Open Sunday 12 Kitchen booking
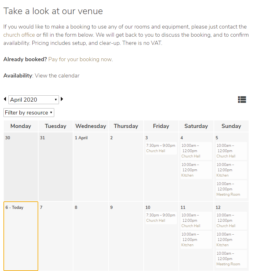254x271 pixels. click(231, 240)
